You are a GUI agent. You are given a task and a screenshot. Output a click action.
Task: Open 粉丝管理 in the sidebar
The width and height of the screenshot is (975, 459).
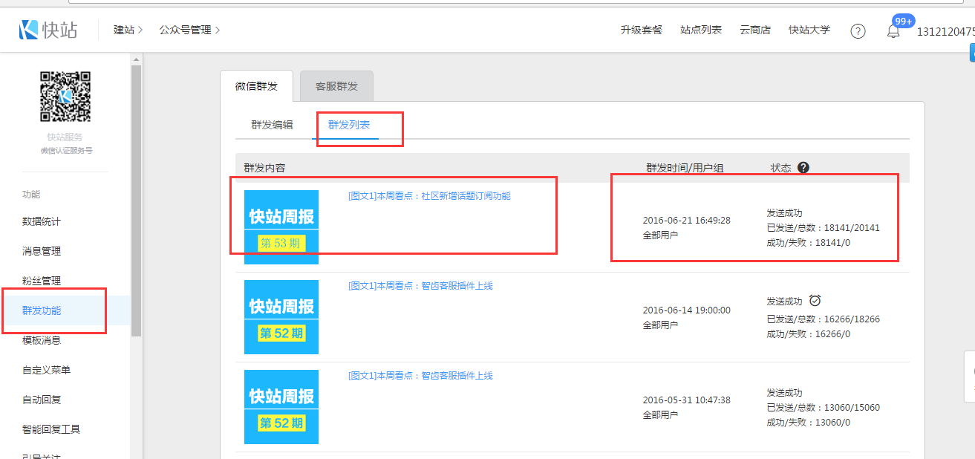click(42, 281)
